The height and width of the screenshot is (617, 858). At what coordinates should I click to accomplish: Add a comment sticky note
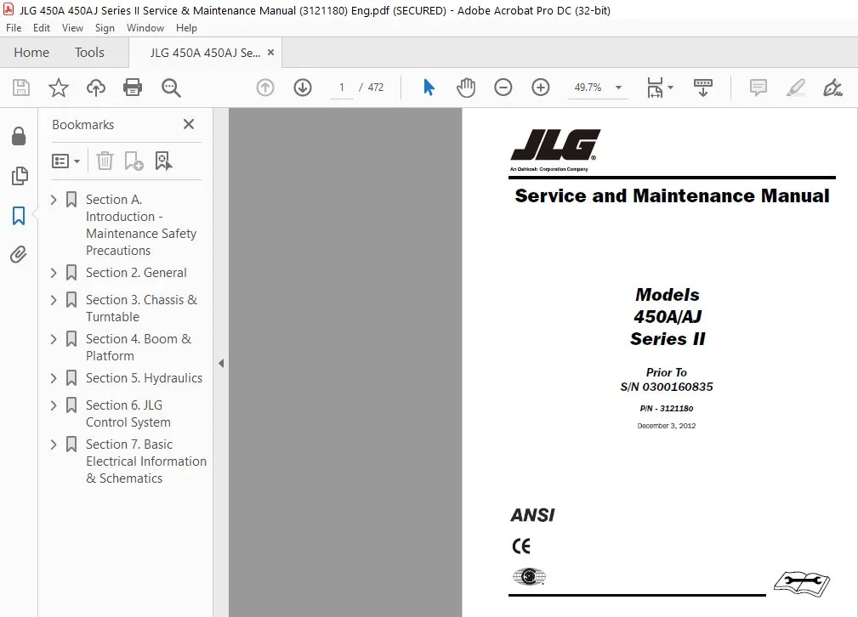[759, 88]
